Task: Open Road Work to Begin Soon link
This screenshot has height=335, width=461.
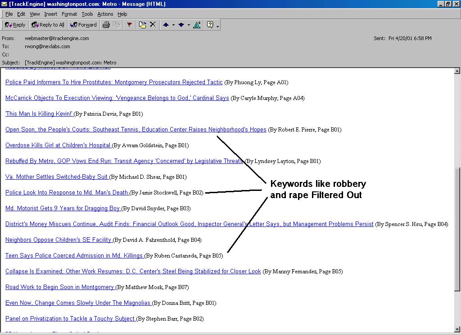Action: 60,287
